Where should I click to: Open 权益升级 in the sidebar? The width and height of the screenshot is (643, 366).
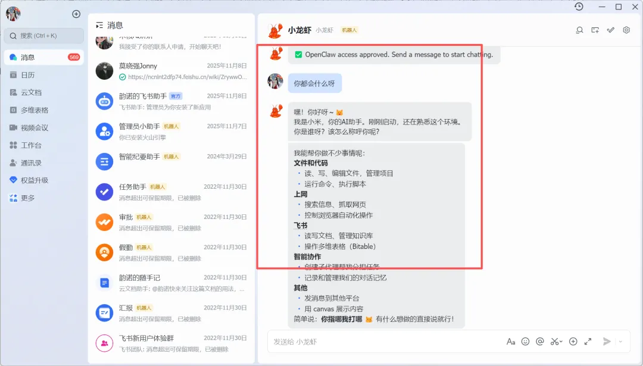tap(44, 180)
